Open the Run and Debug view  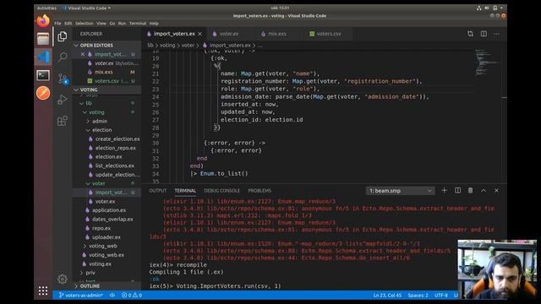[x=63, y=100]
